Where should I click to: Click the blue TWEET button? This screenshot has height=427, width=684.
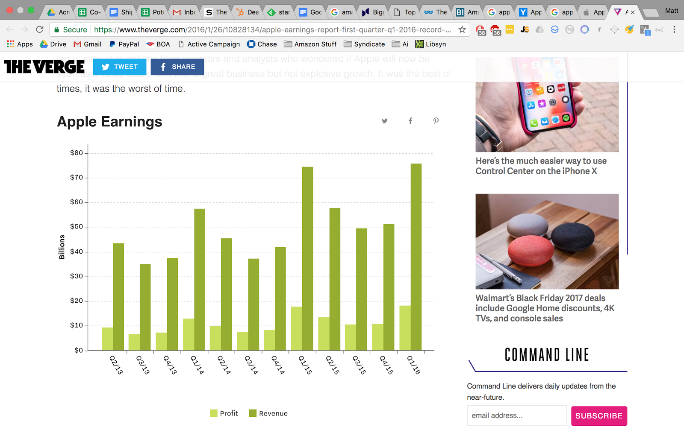tap(120, 67)
